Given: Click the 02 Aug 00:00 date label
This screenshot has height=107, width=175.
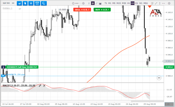Looking at the screenshot, I should [43, 104].
